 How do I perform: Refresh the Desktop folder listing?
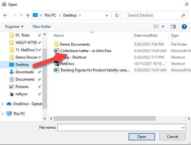pos(117,15)
